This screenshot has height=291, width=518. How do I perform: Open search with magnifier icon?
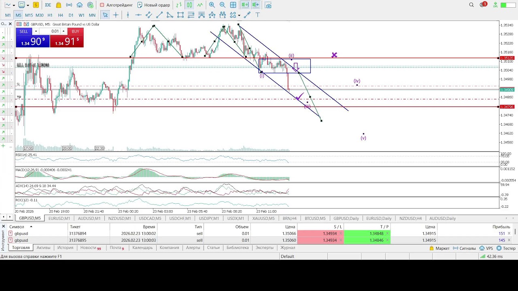click(471, 5)
